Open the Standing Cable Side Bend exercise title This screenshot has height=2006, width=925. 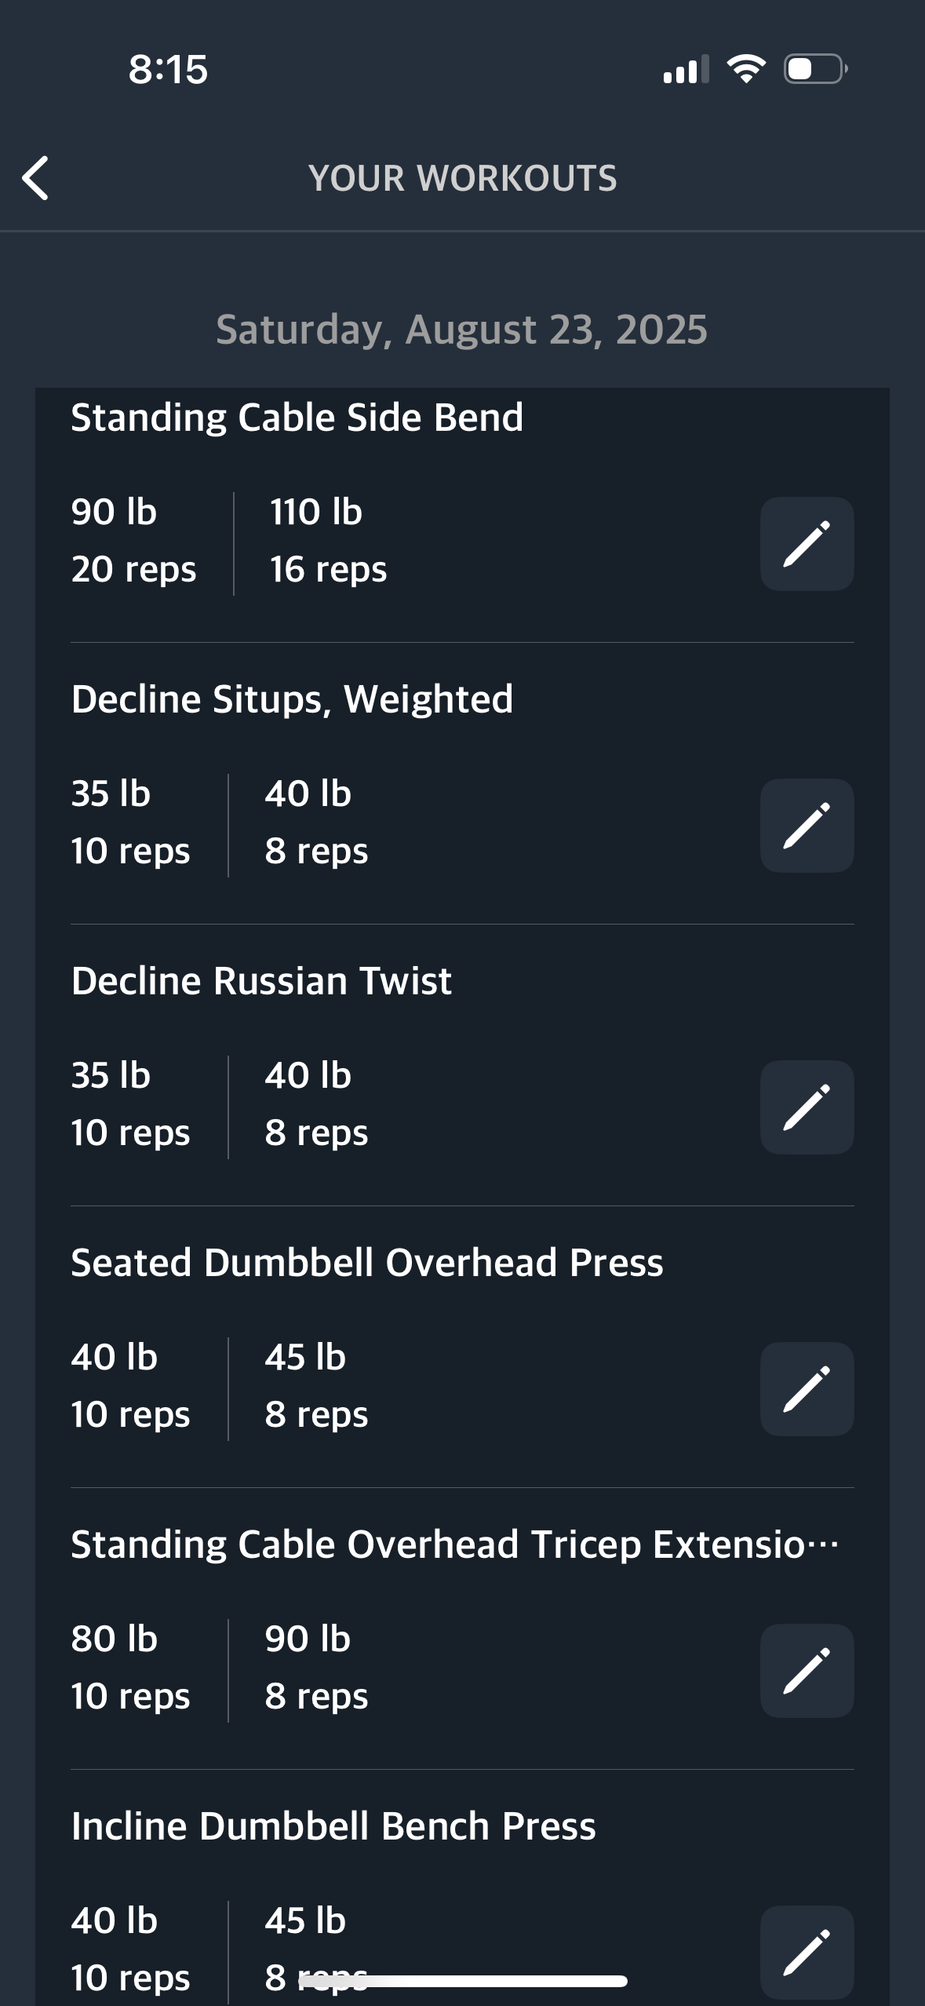pos(297,418)
